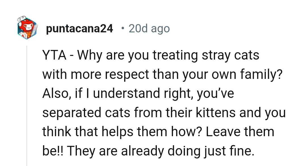Click the line starting "separated cats from their kittens"
Screen dimensions: 306x166
tap(164, 113)
